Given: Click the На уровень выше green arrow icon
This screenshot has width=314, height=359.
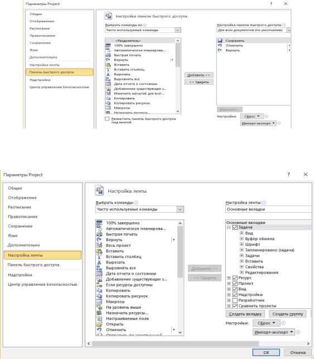Looking at the screenshot, I should (99, 307).
